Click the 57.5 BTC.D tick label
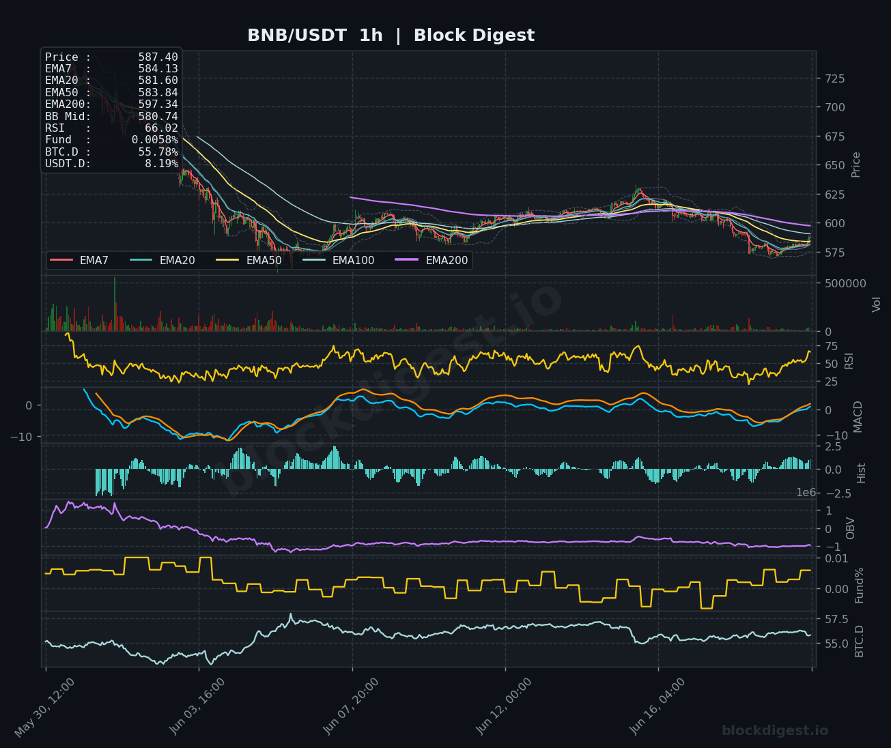891x748 pixels. (x=835, y=619)
